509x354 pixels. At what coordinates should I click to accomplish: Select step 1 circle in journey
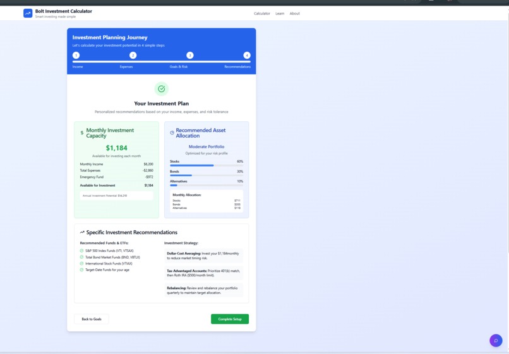76,55
